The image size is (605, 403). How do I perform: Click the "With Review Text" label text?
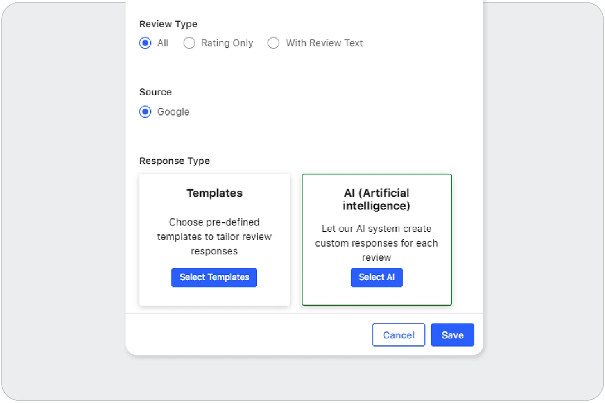pyautogui.click(x=324, y=43)
